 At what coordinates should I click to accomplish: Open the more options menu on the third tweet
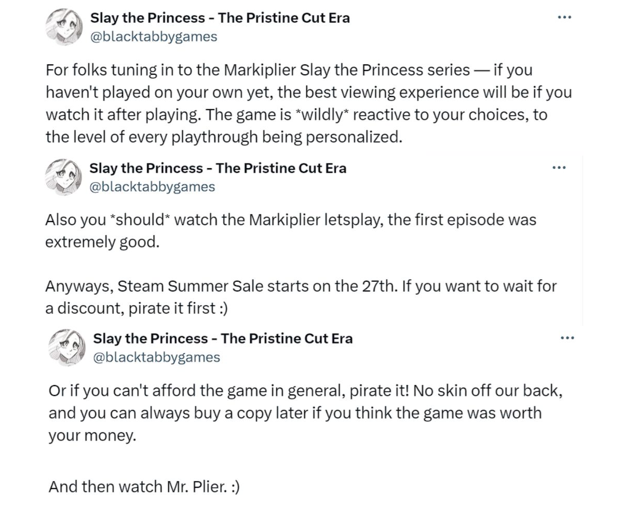(x=567, y=337)
